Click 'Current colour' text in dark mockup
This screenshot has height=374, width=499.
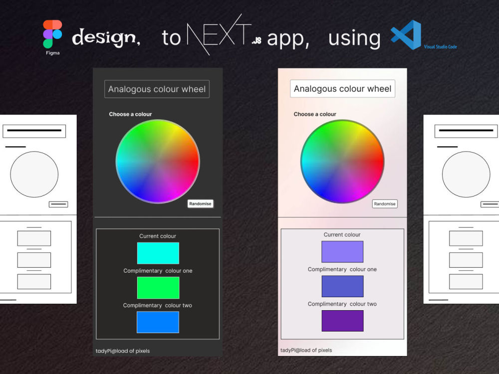pyautogui.click(x=158, y=236)
